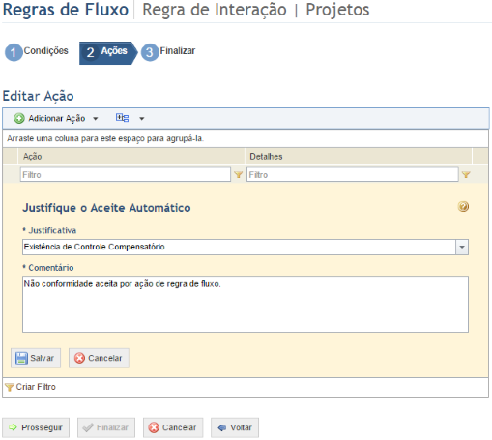492x440 pixels.
Task: Click the filter funnel beside the Ação filter
Action: click(238, 175)
